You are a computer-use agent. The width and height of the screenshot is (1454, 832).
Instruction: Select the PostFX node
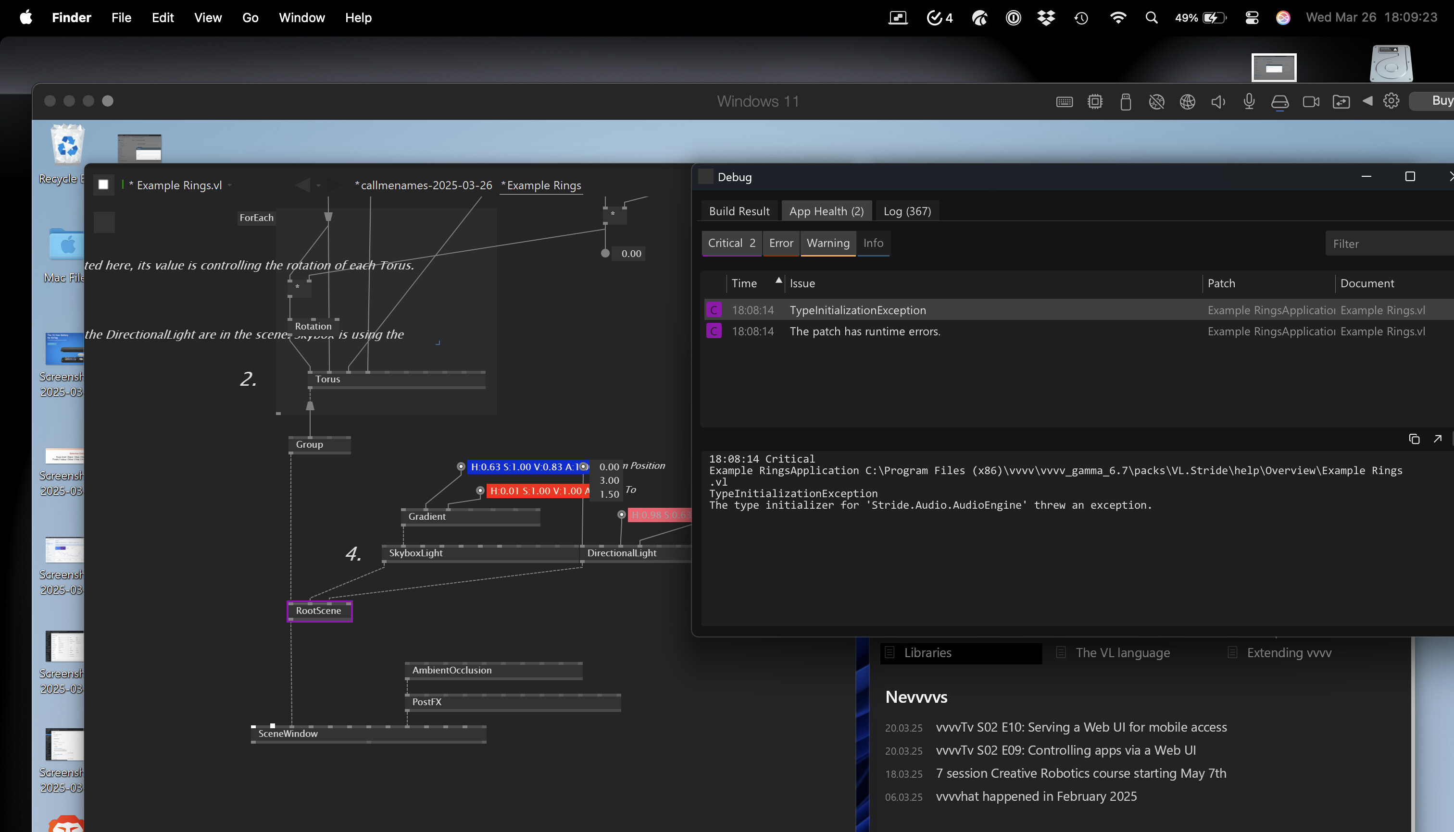point(513,702)
